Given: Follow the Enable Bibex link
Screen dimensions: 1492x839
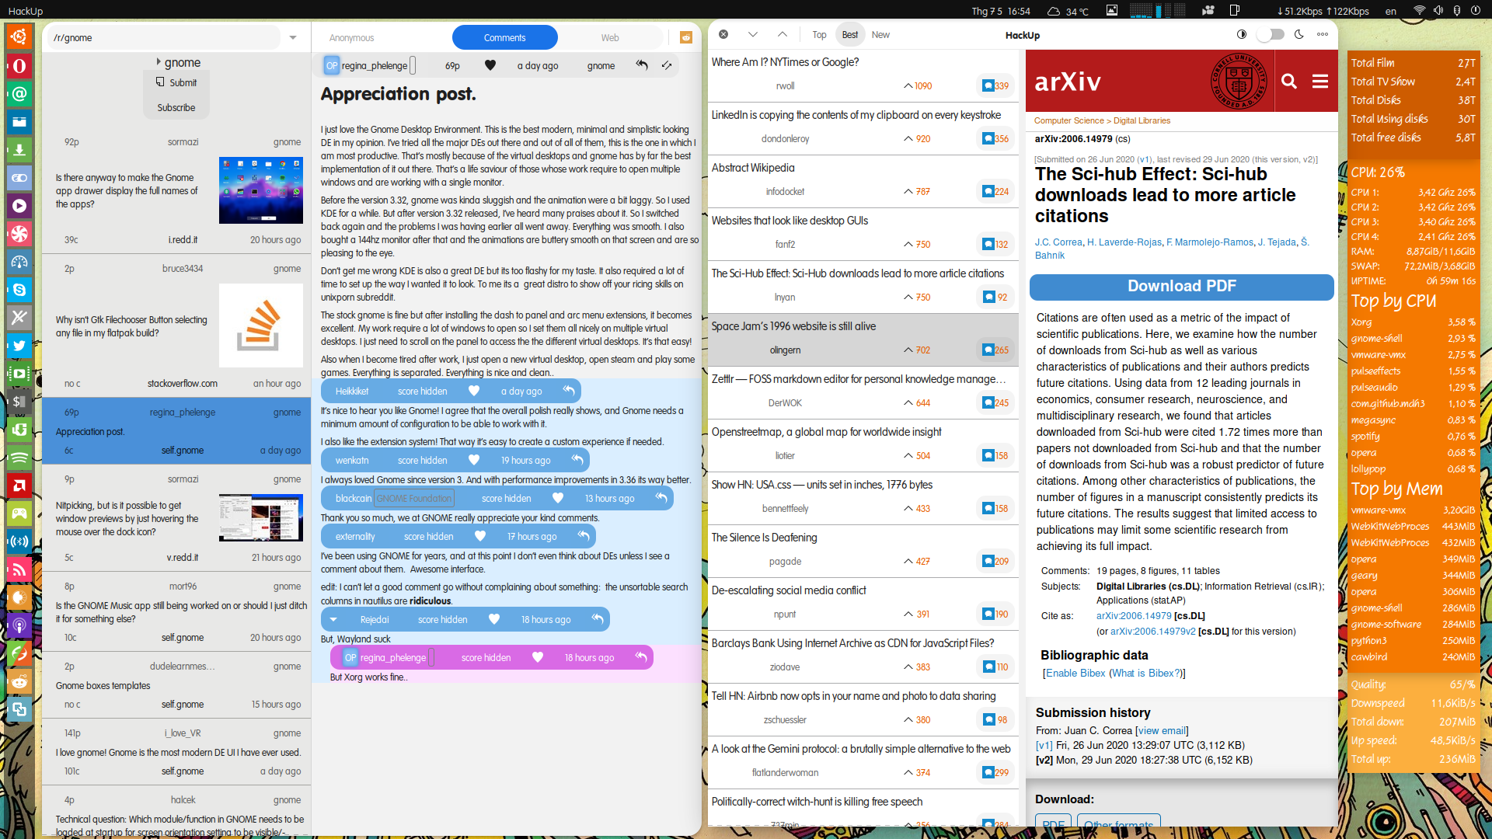Looking at the screenshot, I should tap(1075, 674).
